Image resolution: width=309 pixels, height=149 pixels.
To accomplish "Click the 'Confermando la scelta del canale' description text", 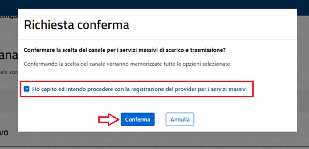I will [127, 64].
